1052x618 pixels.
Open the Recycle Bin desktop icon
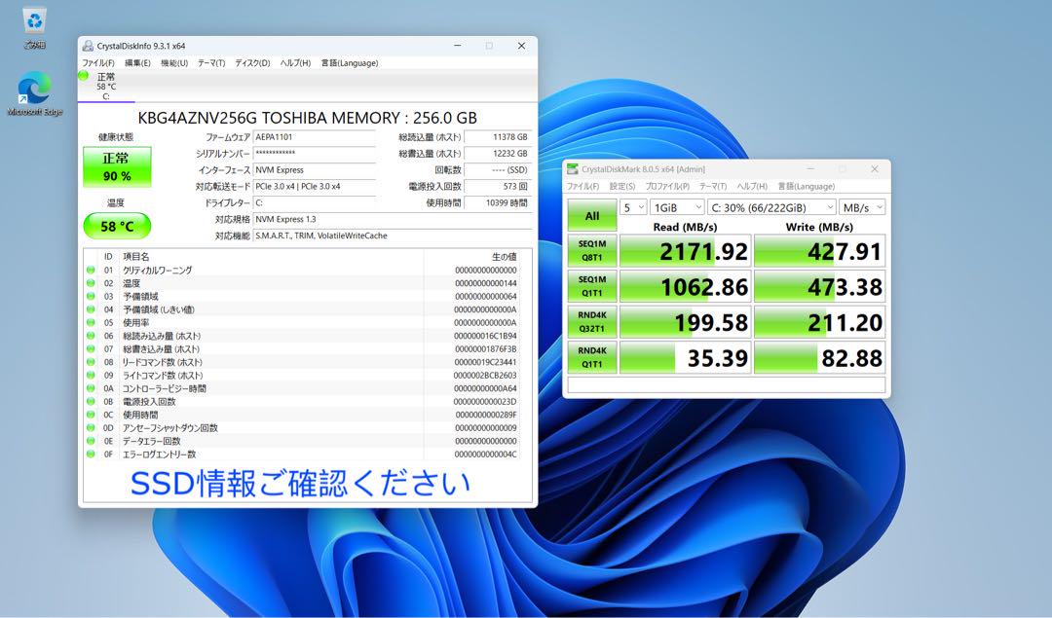pos(34,28)
